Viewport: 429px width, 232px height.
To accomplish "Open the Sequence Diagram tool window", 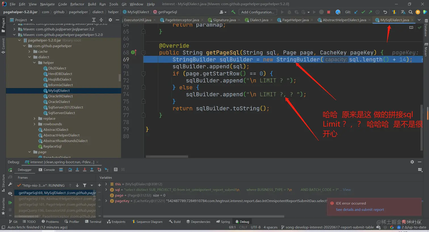I will (x=147, y=222).
